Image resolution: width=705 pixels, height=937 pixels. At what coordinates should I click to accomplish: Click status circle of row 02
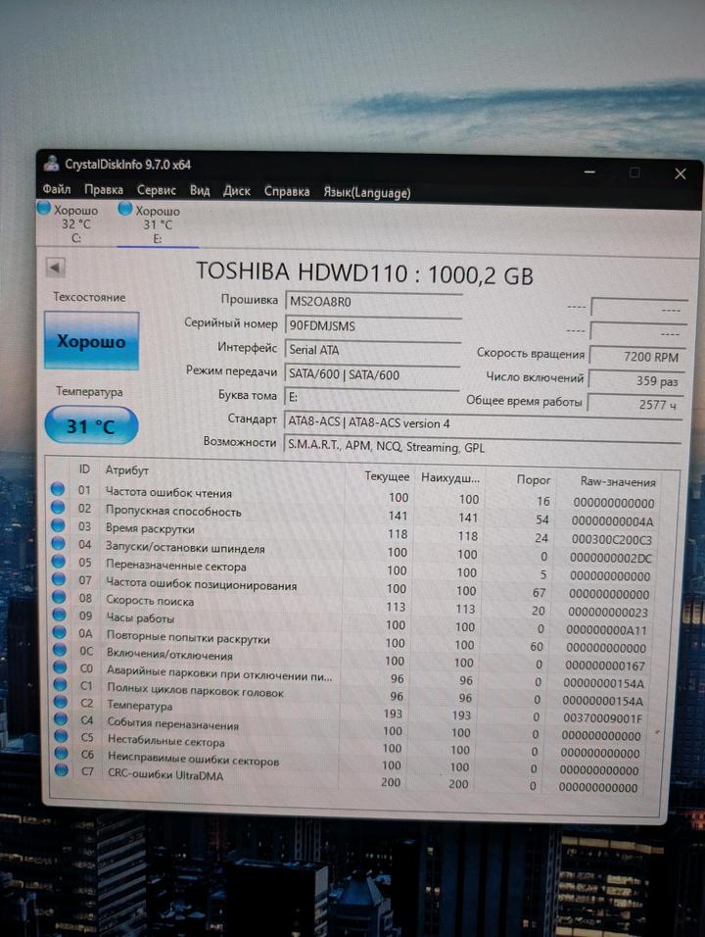pyautogui.click(x=58, y=508)
